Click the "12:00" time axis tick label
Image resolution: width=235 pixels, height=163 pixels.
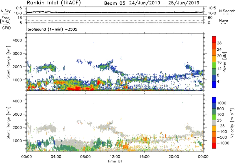(115, 157)
